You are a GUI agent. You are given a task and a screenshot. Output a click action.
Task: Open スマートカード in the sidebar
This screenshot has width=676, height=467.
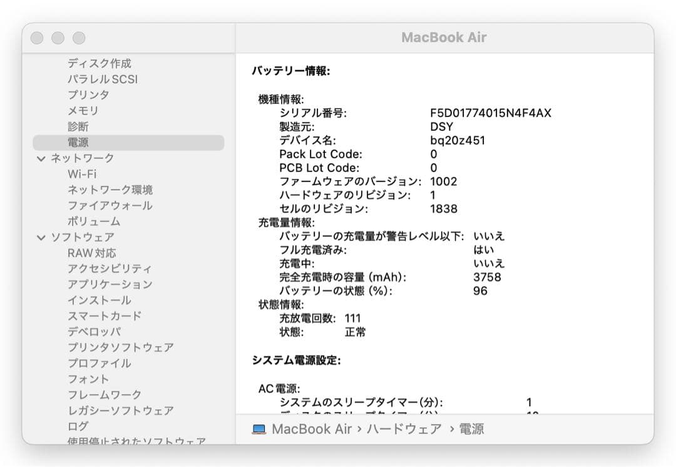coord(105,316)
